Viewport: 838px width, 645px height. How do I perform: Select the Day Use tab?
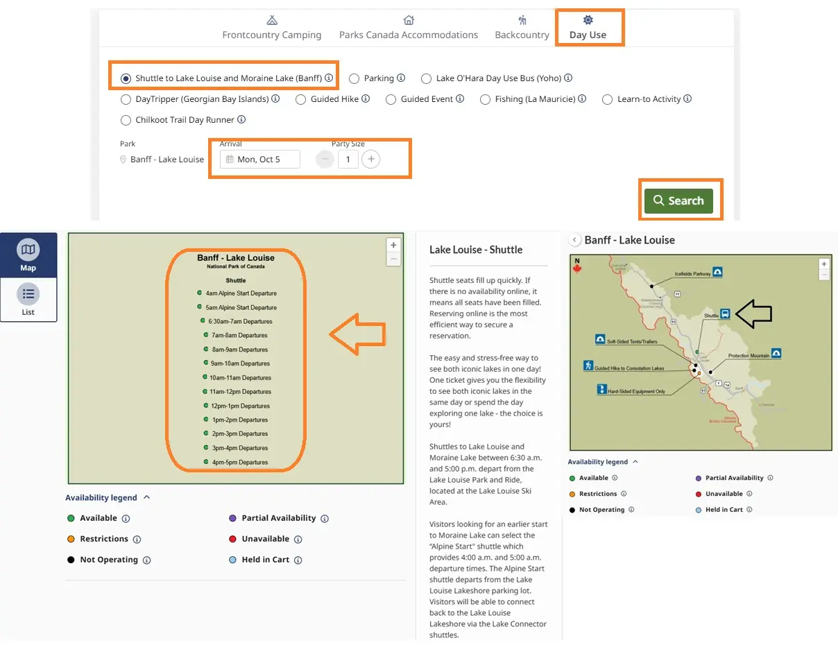588,28
